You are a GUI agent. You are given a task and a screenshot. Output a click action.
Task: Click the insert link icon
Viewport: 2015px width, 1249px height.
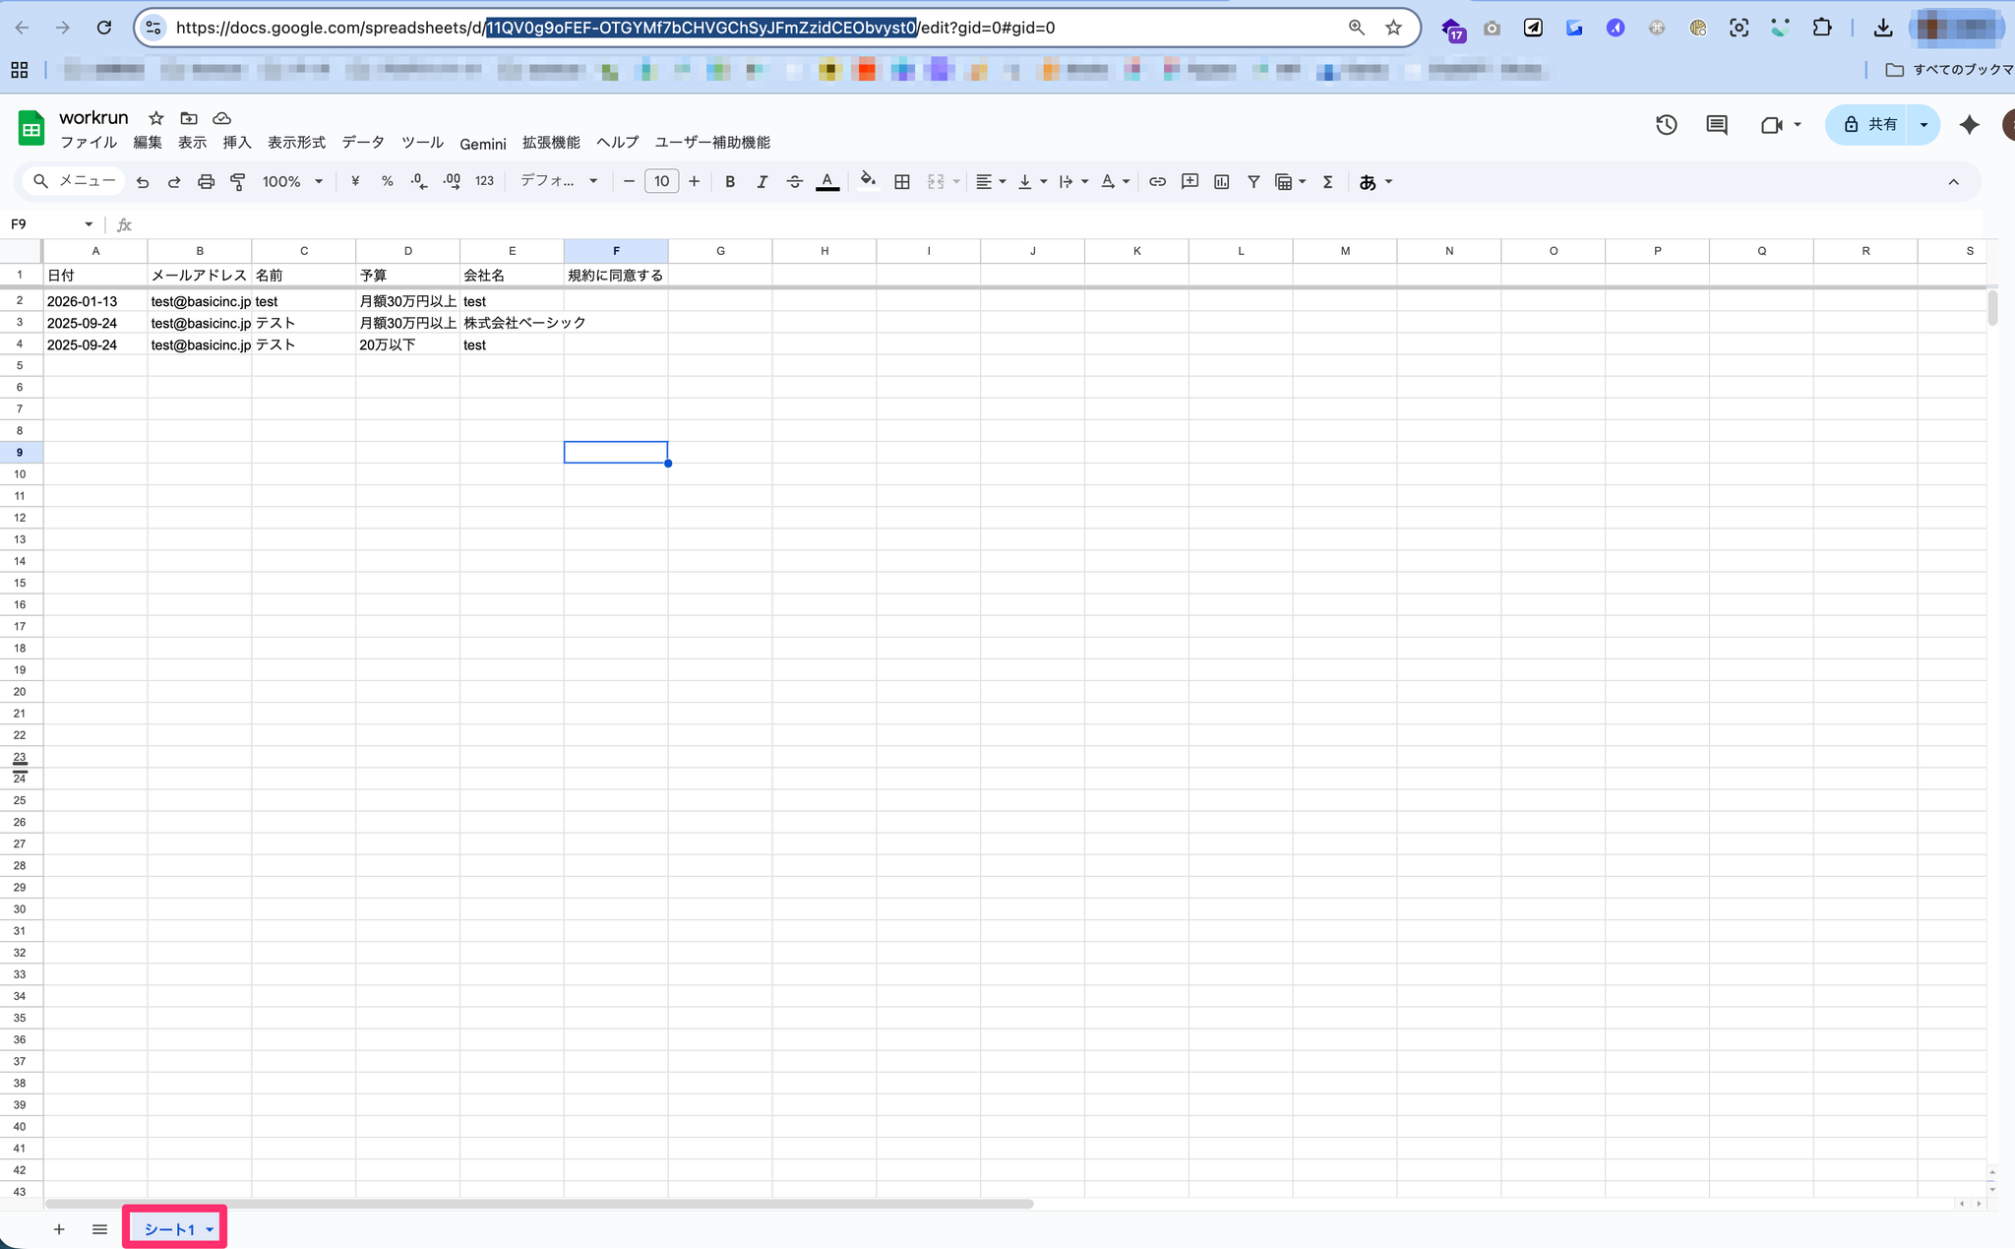(x=1158, y=182)
